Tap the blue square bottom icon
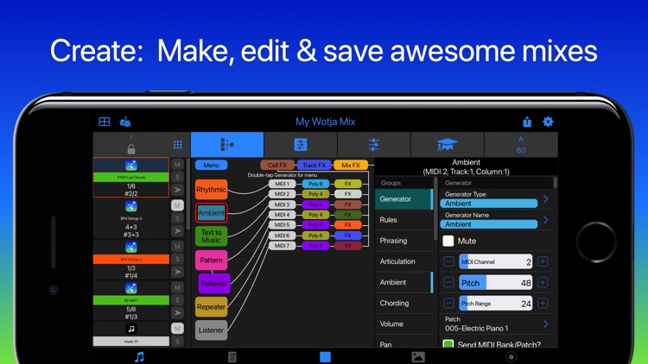 click(x=325, y=357)
